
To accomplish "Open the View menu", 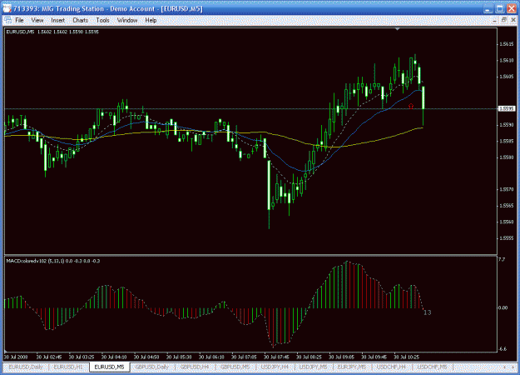I will (37, 20).
